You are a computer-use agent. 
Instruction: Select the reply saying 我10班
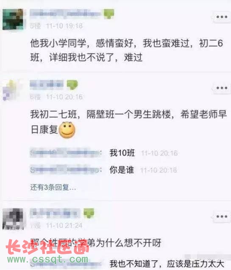(122, 153)
